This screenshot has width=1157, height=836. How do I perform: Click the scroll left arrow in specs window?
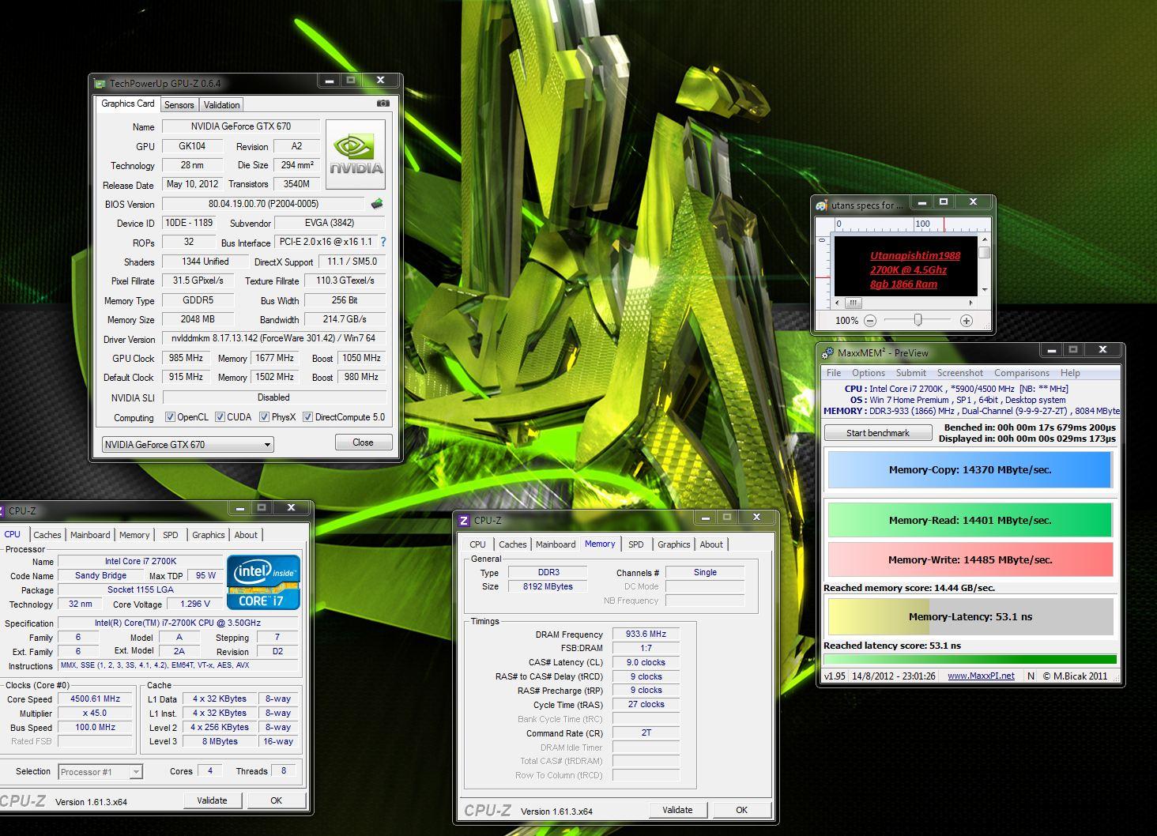click(839, 303)
